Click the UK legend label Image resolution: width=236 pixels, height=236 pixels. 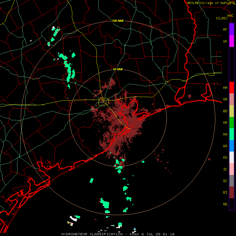tap(225, 41)
